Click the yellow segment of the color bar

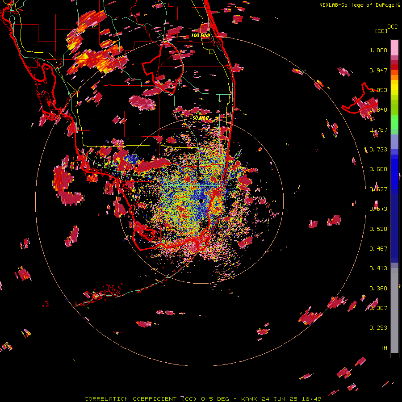pyautogui.click(x=394, y=88)
